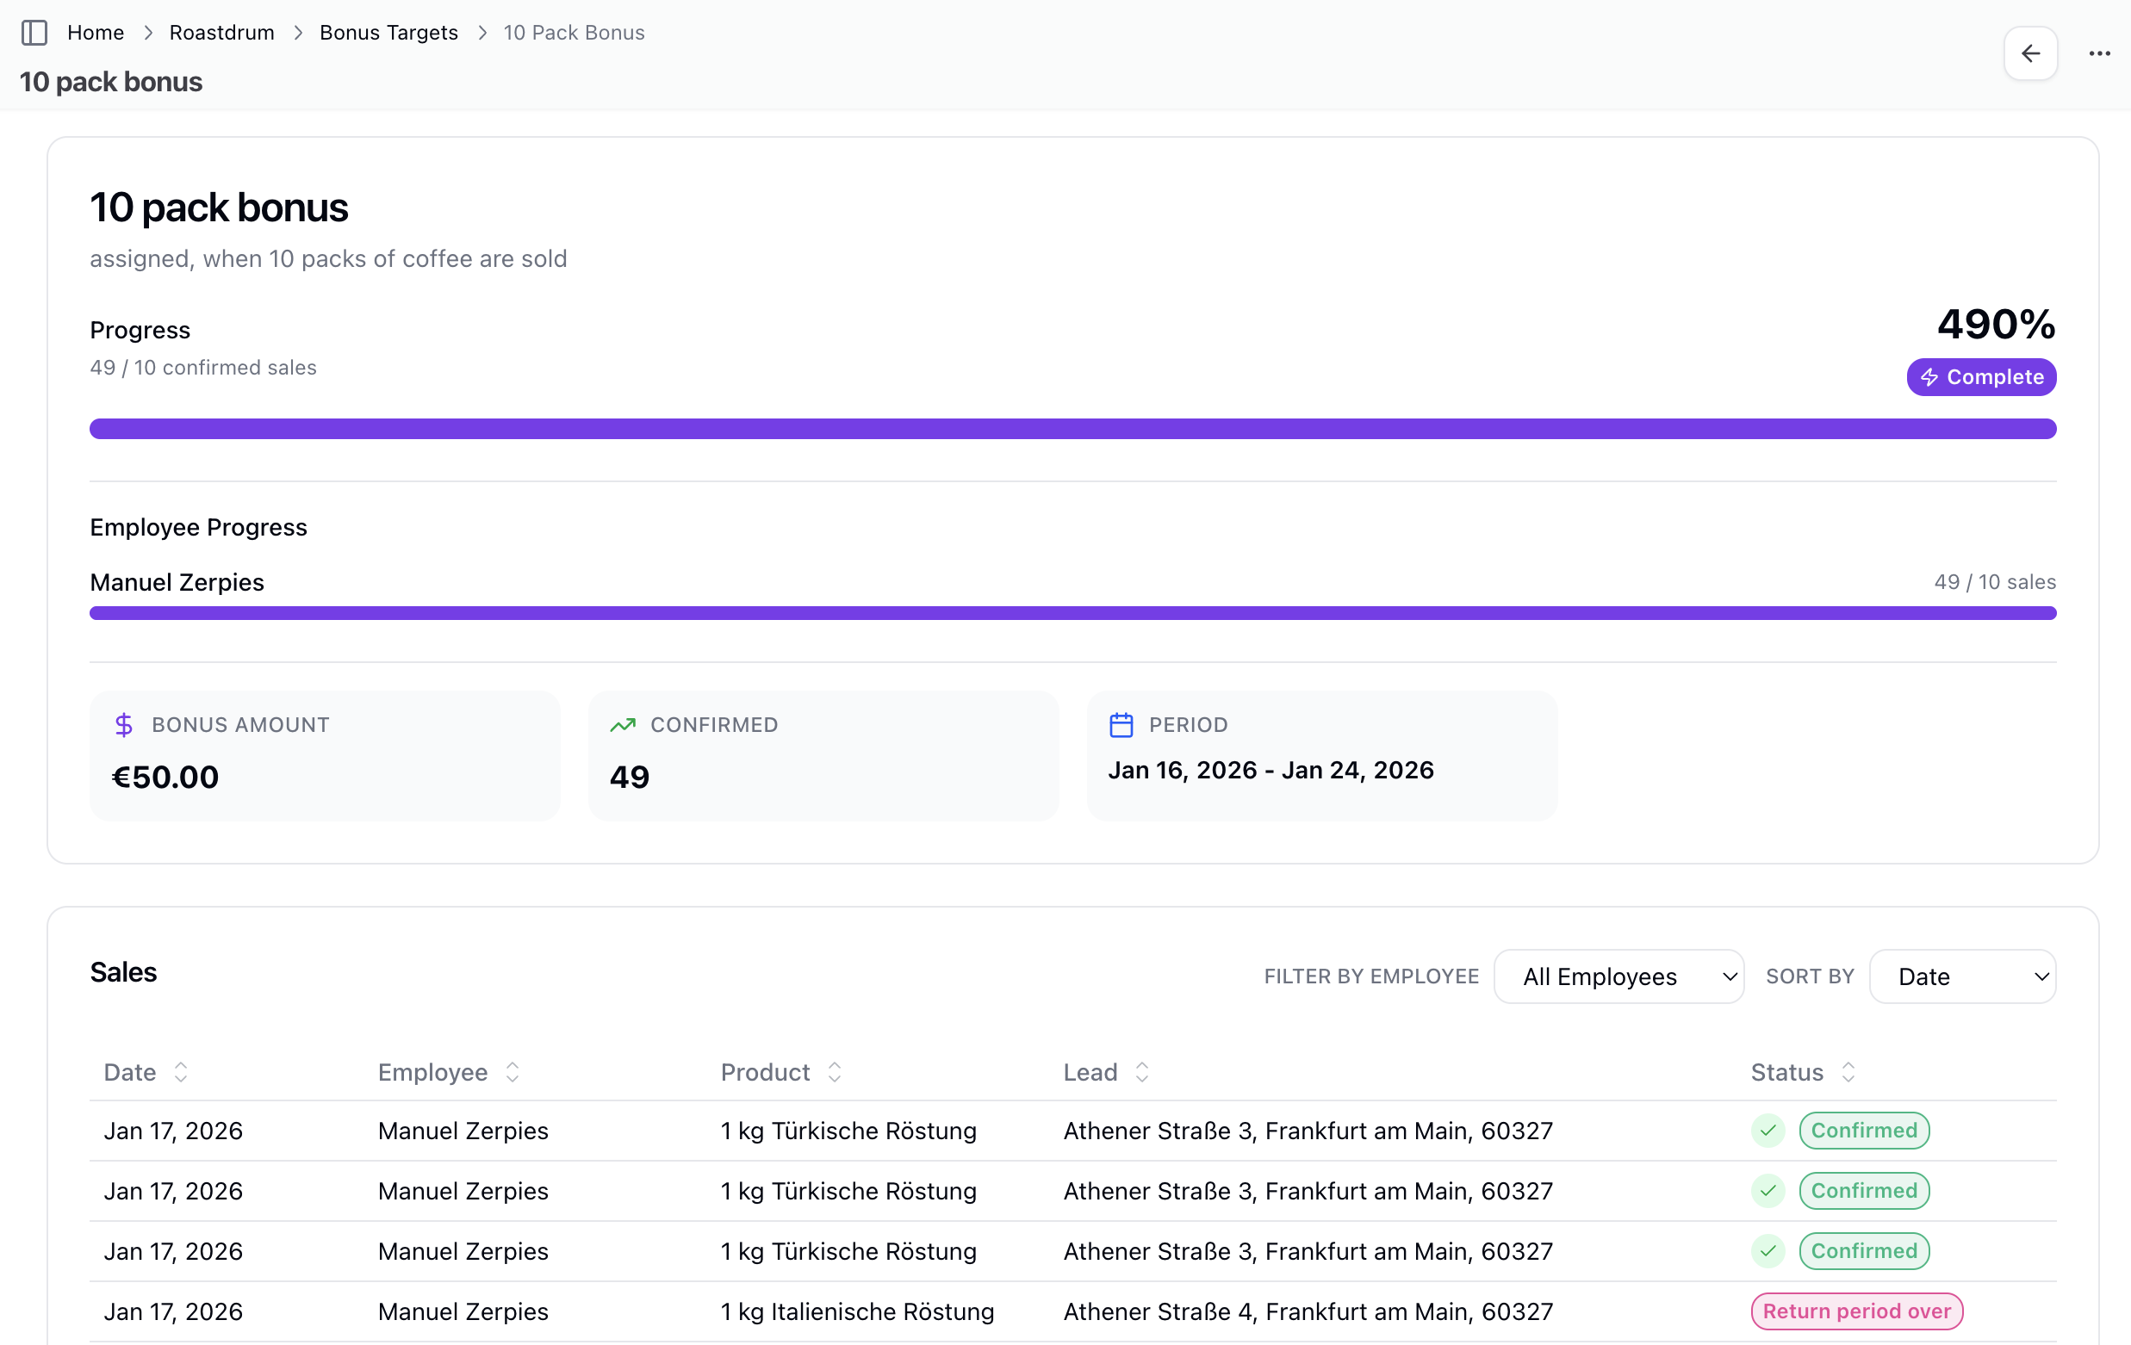Open the Sort By Date dropdown
2131x1345 pixels.
click(x=1961, y=977)
